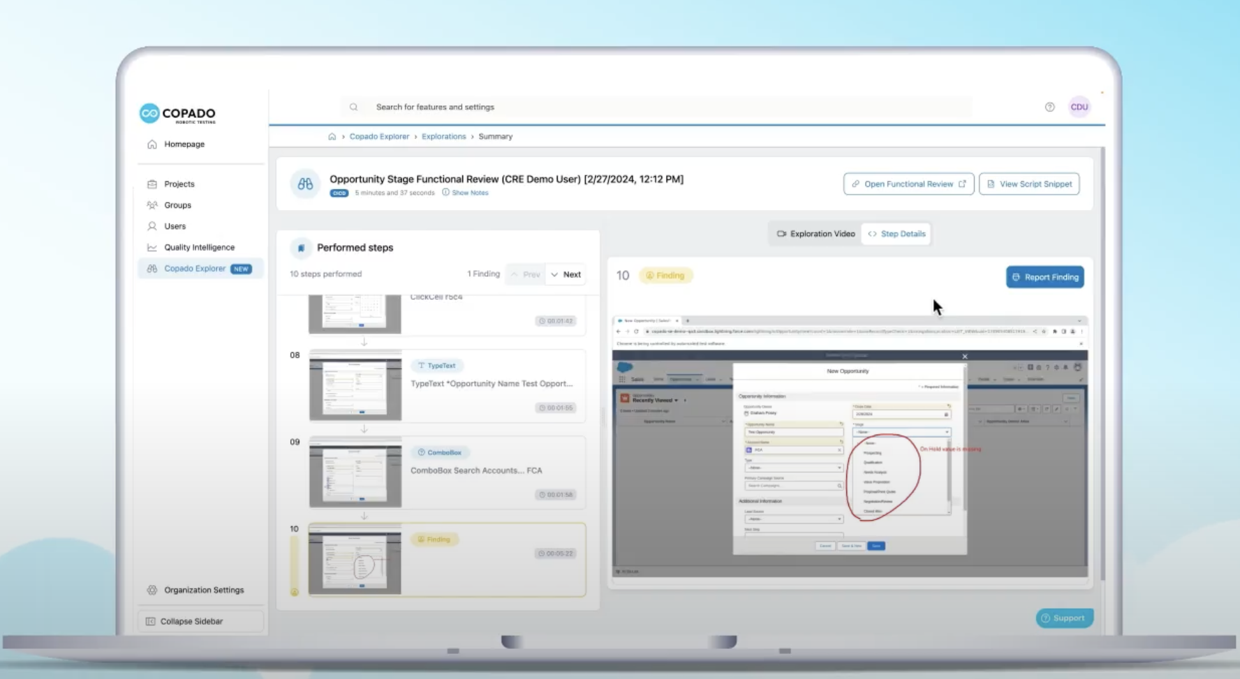Select step 10 finding thumbnail
The image size is (1240, 679).
tap(355, 560)
